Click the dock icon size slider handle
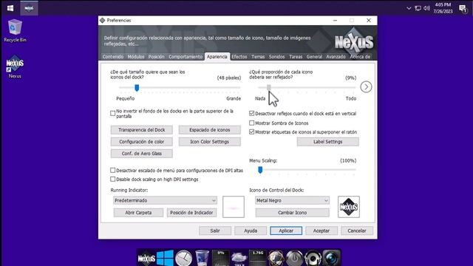Image resolution: width=473 pixels, height=266 pixels. tap(137, 88)
